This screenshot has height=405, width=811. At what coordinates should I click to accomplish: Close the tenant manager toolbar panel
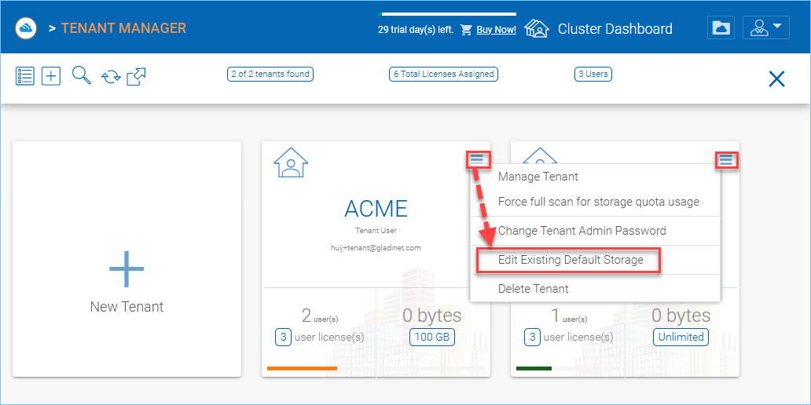click(x=777, y=78)
